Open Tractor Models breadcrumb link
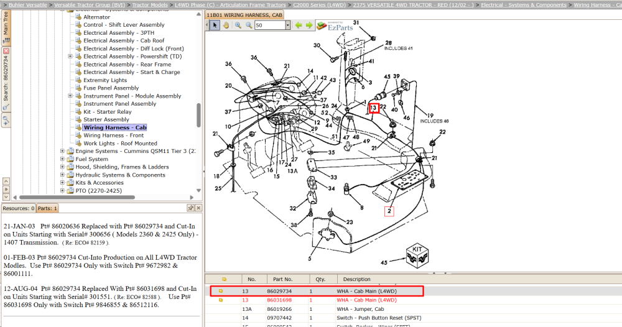 tap(150, 5)
